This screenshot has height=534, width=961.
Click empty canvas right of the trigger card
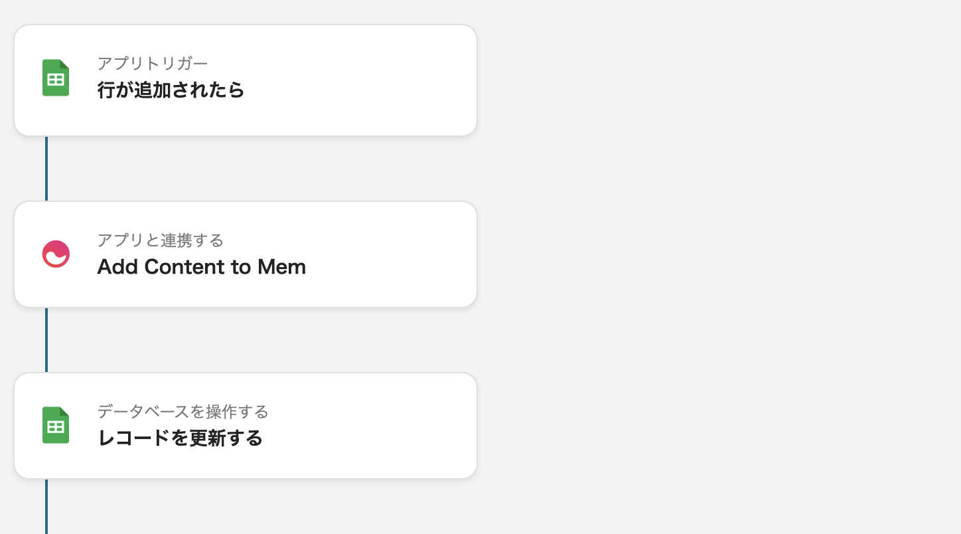click(697, 80)
